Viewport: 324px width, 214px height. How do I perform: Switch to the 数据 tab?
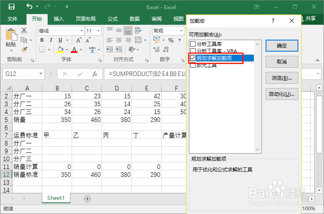click(135, 19)
